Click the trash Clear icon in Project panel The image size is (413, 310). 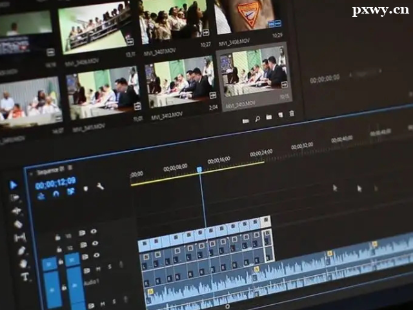point(292,114)
